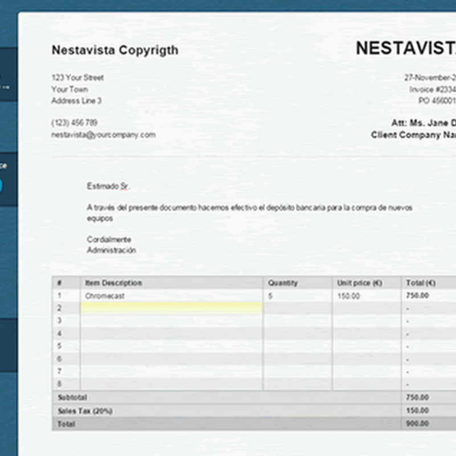
Task: Click the Your Town address field
Action: 70,89
